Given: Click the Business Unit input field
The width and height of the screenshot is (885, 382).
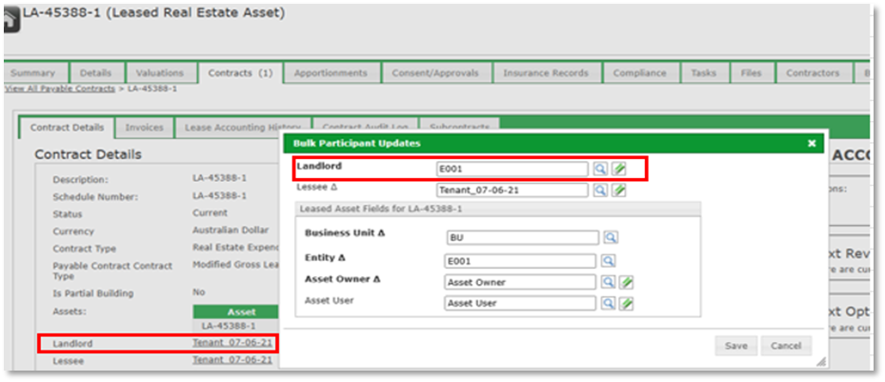Looking at the screenshot, I should pyautogui.click(x=523, y=237).
